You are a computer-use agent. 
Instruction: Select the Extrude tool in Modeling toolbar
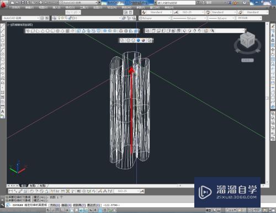78,31
